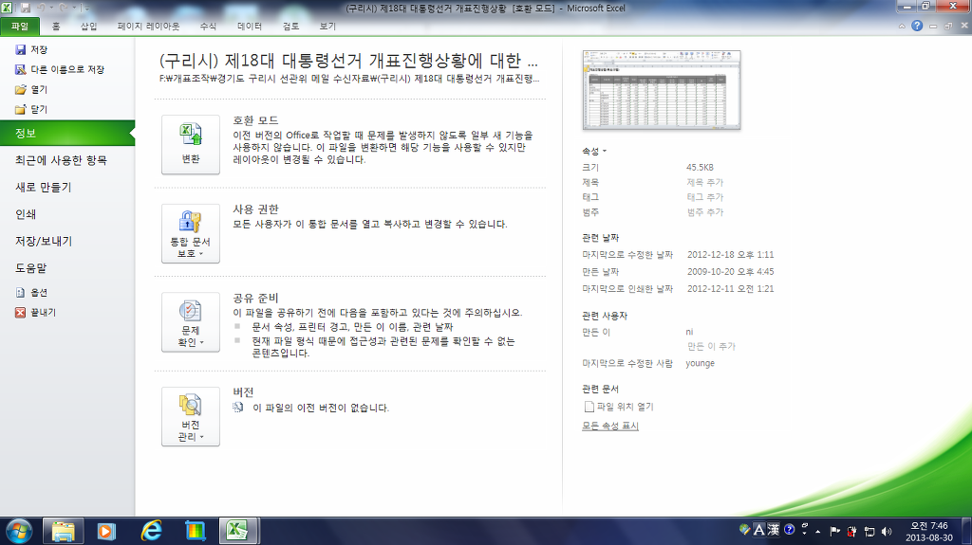Open Manage Versions (버전 관리) dropdown
Image resolution: width=972 pixels, height=545 pixels.
tap(191, 417)
